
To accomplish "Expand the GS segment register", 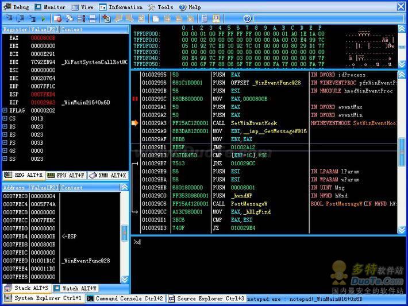I will point(5,150).
